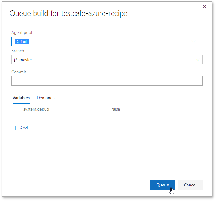216x201 pixels.
Task: Click the highlighted Default agent pool text
Action: (x=22, y=42)
